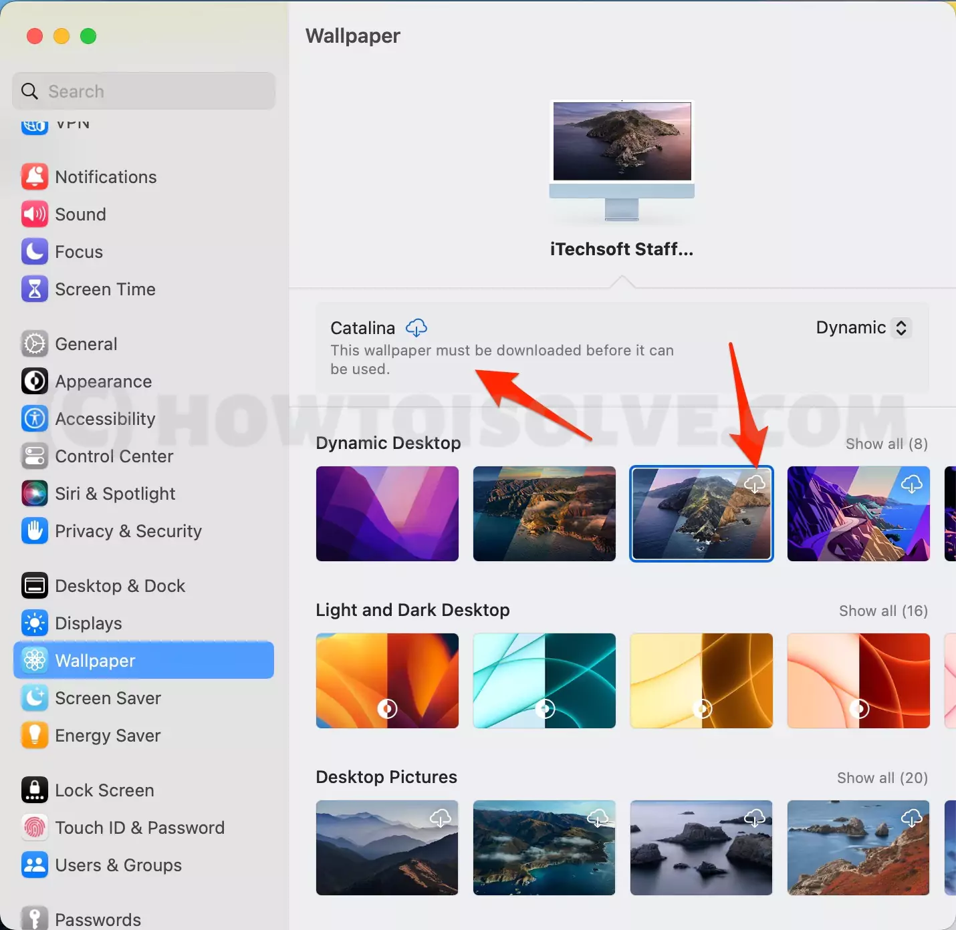Download the purple Big Sur graphic wallpaper via cloud icon

[x=912, y=484]
